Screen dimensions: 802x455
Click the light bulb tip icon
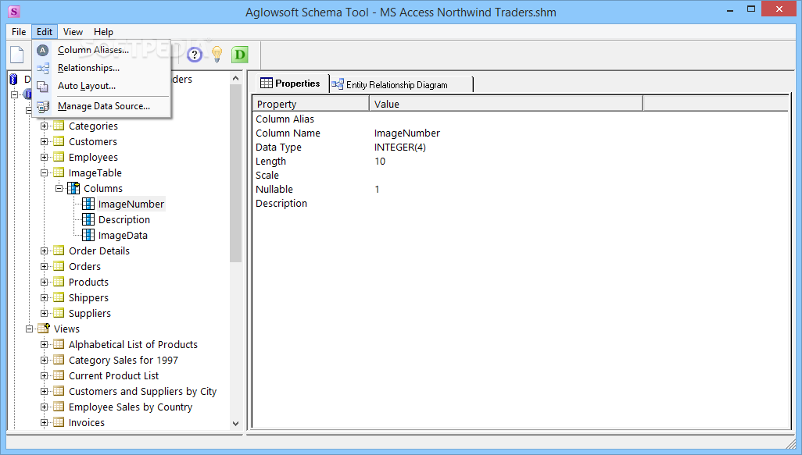pyautogui.click(x=217, y=54)
